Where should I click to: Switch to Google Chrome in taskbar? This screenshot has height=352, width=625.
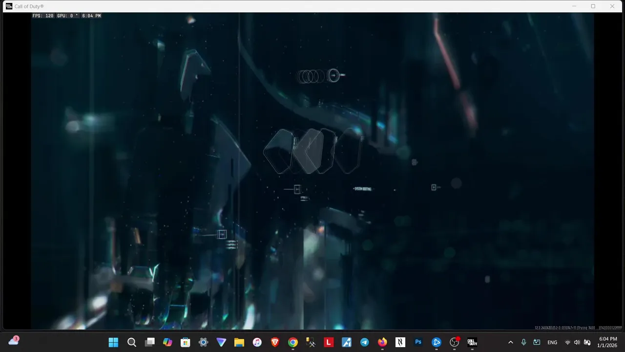tap(293, 342)
